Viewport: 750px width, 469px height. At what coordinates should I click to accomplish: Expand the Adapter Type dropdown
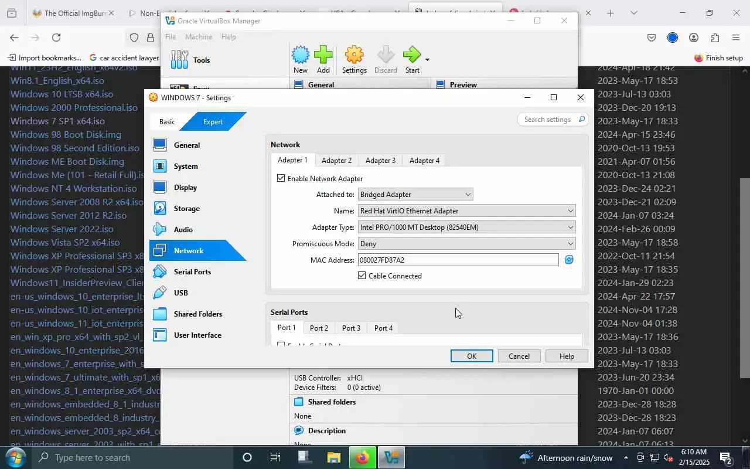click(x=466, y=227)
